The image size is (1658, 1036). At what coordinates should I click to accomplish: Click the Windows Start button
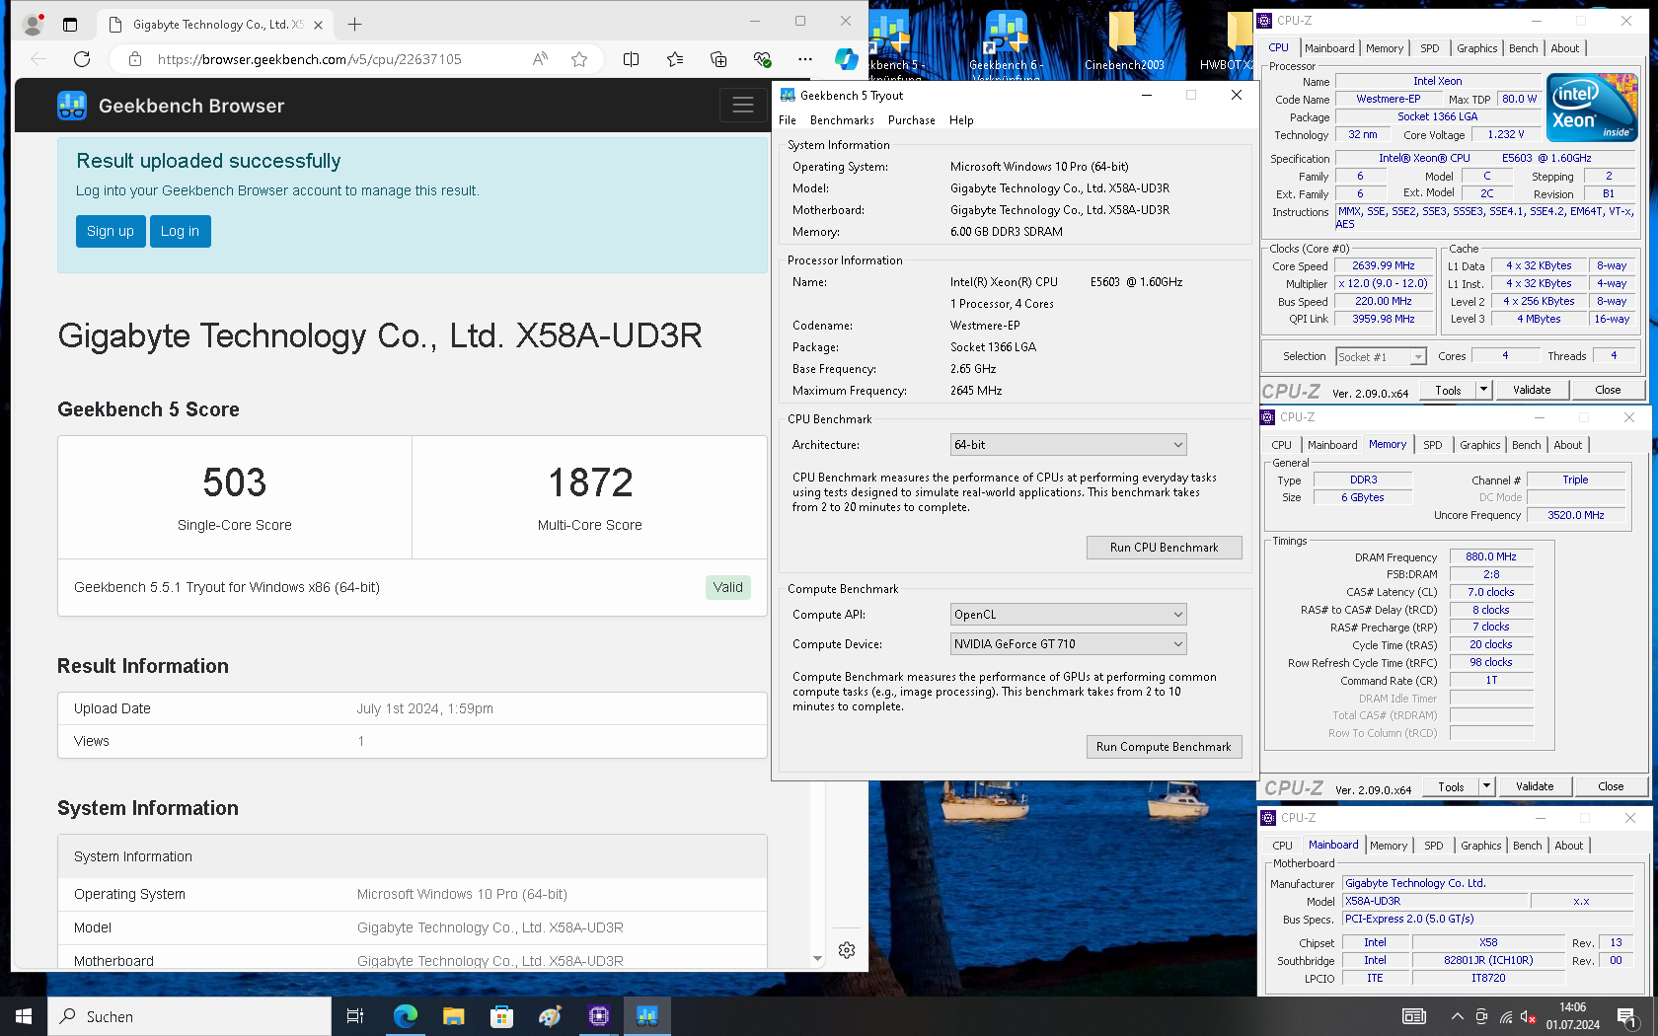[x=24, y=1016]
